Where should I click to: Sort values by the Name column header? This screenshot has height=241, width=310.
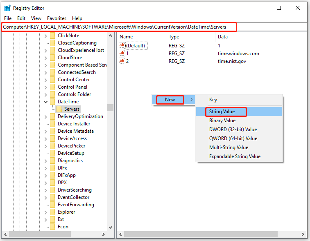coord(142,37)
